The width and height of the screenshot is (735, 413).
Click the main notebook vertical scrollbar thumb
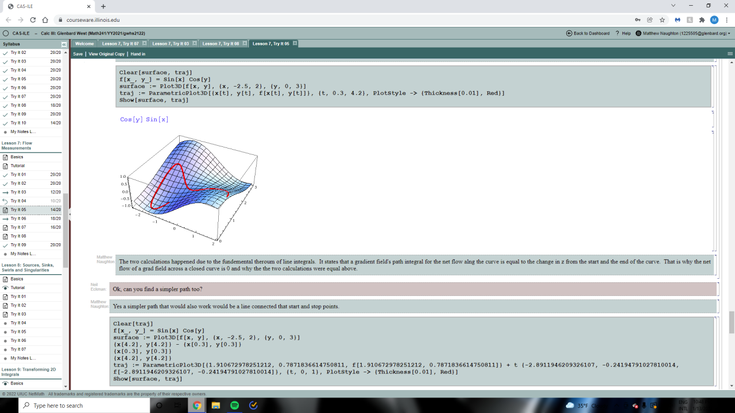(x=732, y=322)
